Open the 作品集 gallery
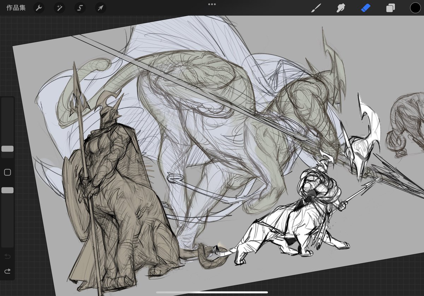The width and height of the screenshot is (424, 296). 16,8
